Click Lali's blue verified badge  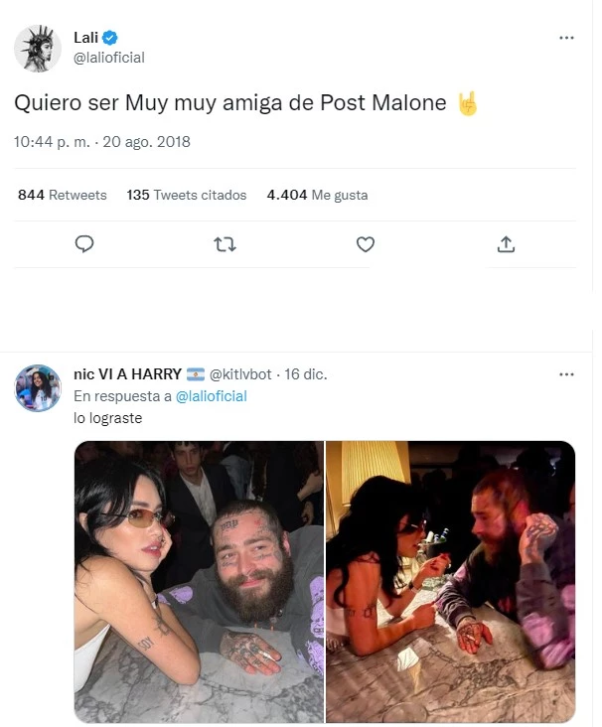(x=111, y=38)
